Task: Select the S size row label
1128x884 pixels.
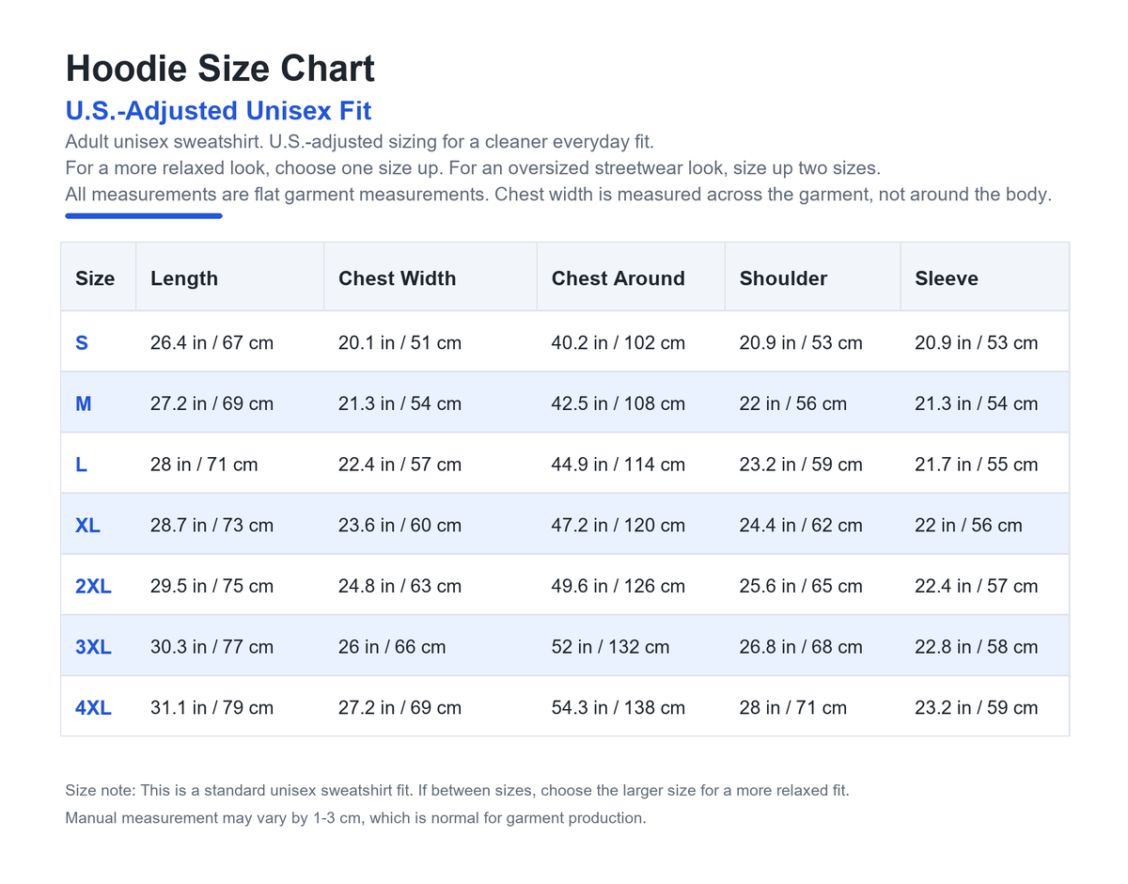Action: pos(82,343)
